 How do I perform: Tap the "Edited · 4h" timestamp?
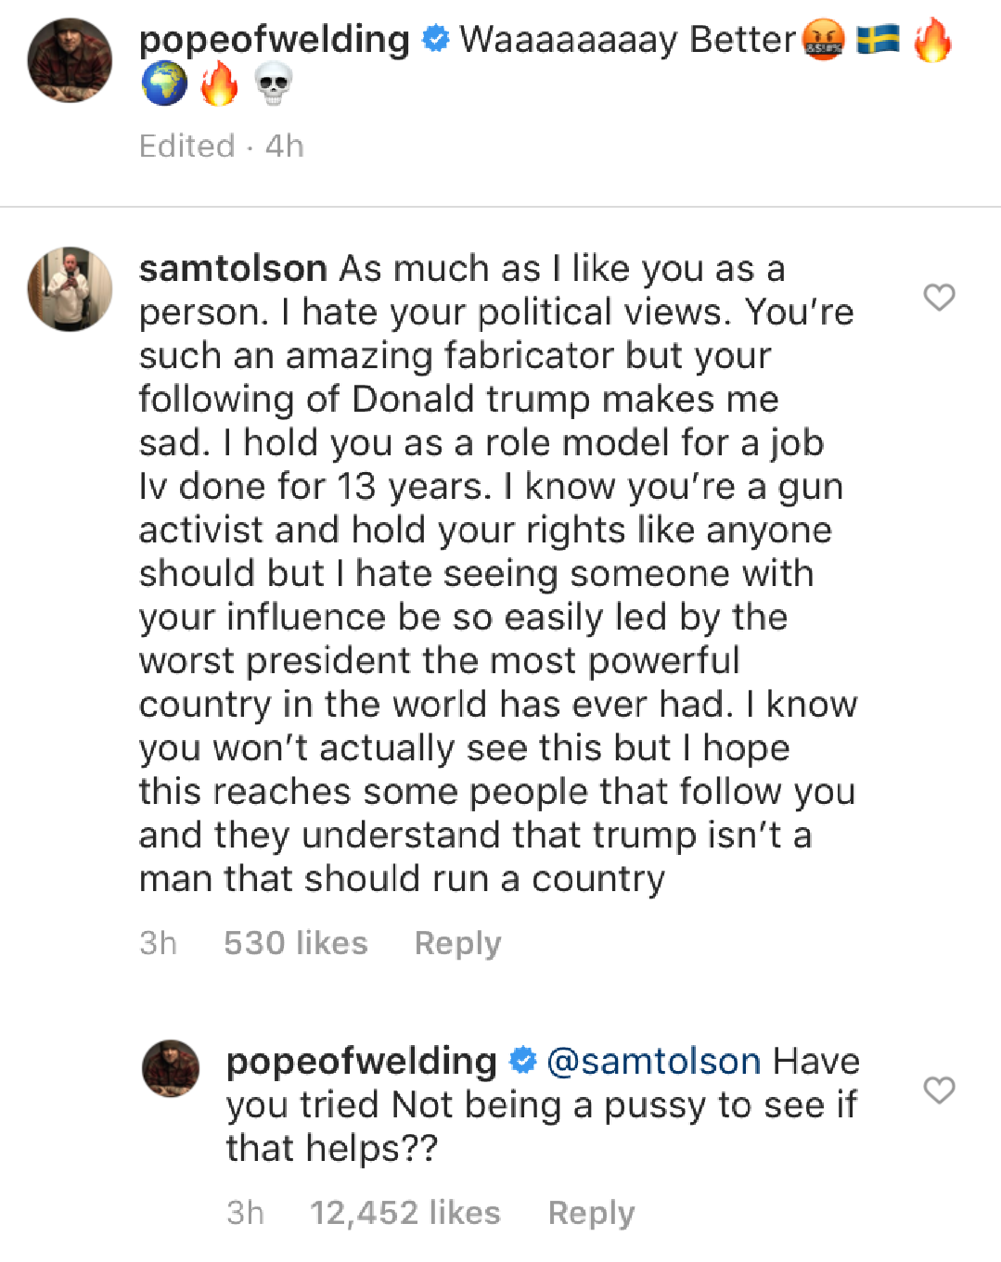(x=221, y=147)
